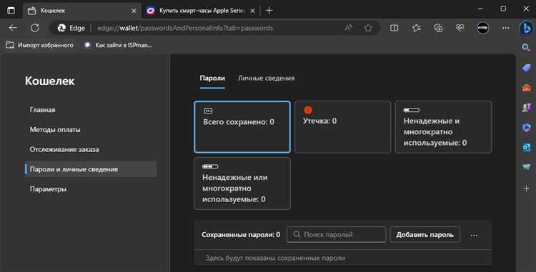Switch to the Купить смарт-часы Apple tab

tap(201, 11)
